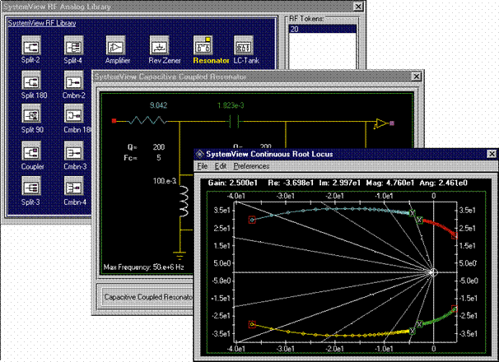Choose the Cmbn-4 combiner icon
The image size is (499, 362).
(73, 187)
